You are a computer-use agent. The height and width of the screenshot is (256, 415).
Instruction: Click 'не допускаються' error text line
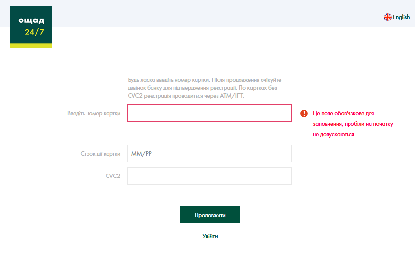(333, 134)
